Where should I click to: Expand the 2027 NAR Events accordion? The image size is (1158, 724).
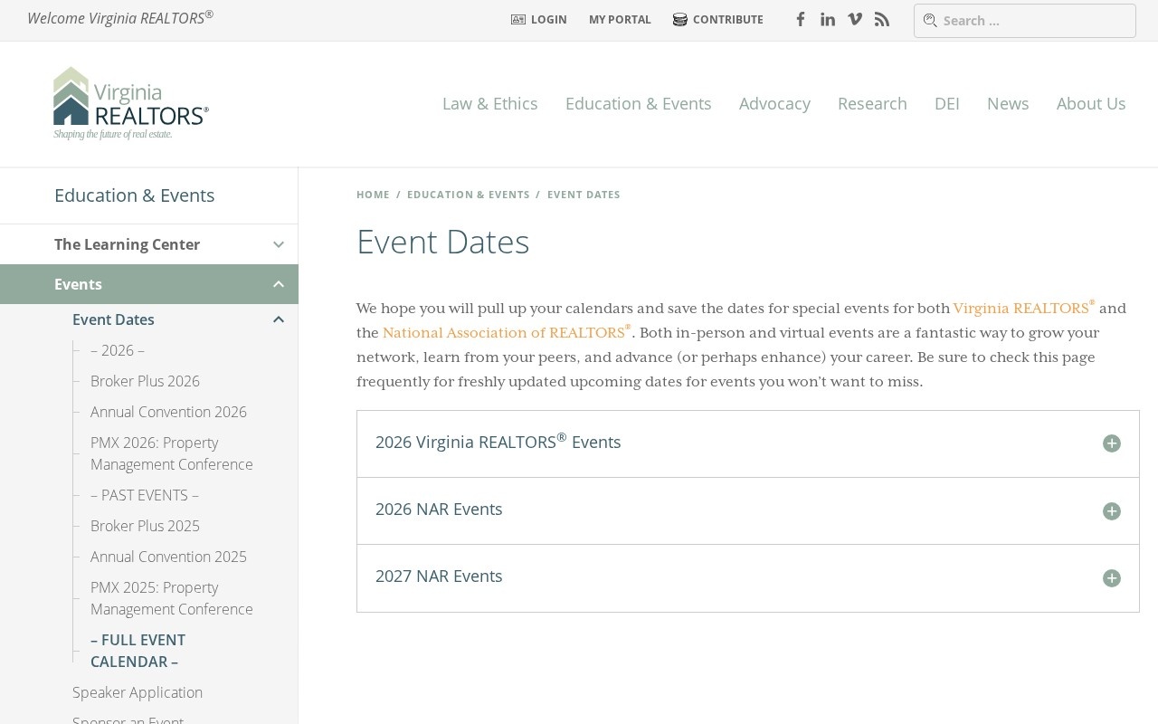click(1111, 578)
